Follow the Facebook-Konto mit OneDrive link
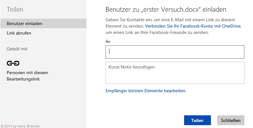 point(193,26)
